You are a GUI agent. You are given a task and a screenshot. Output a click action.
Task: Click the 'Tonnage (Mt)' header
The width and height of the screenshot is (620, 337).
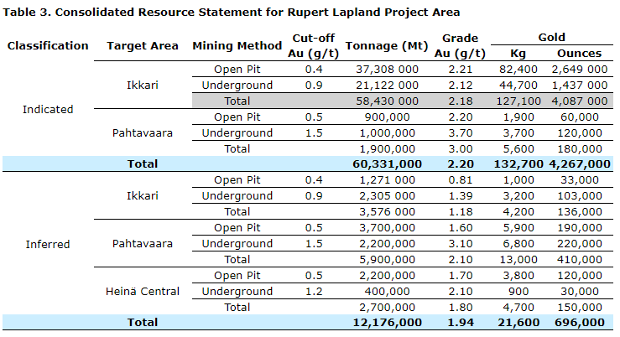coord(387,46)
